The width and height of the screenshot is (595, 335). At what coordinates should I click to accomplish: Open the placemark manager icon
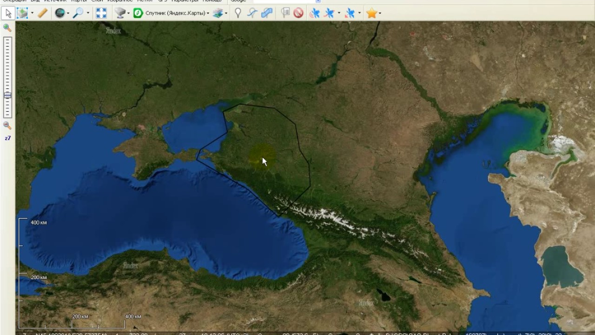pyautogui.click(x=285, y=13)
